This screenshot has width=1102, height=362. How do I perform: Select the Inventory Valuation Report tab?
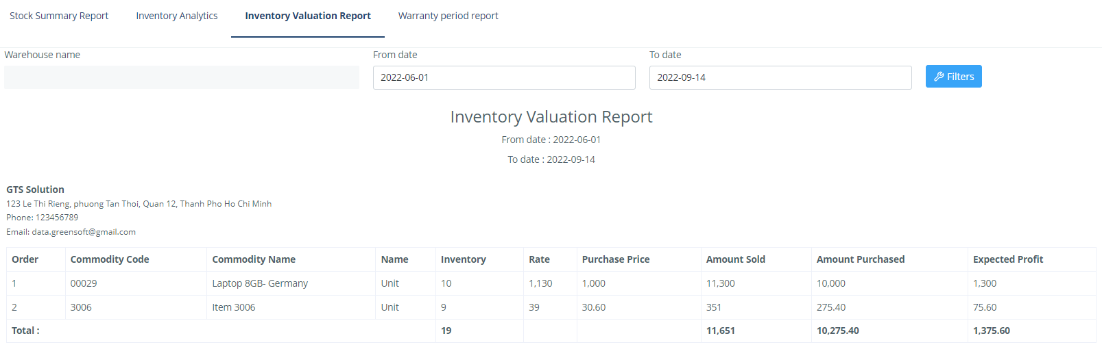[x=308, y=16]
